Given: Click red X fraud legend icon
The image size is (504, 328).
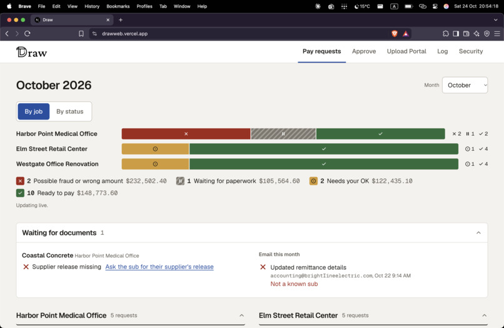Looking at the screenshot, I should [20, 181].
